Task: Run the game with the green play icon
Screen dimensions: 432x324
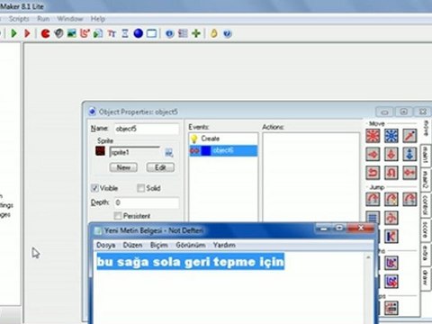Action: pos(13,33)
